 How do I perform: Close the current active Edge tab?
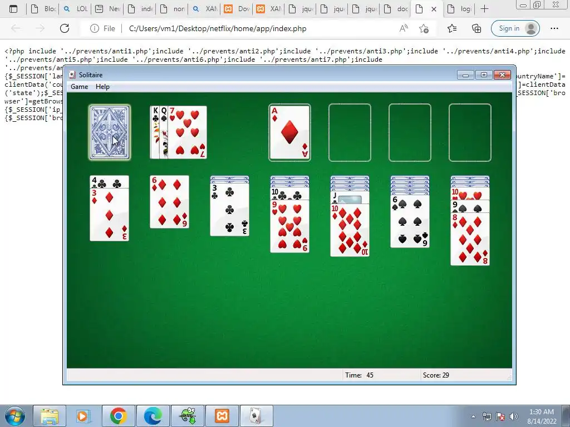click(434, 9)
